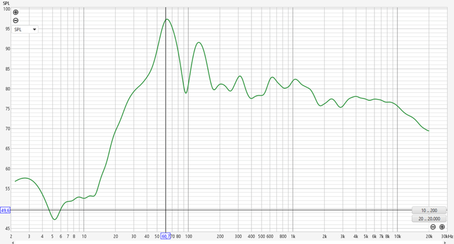Click the 45 SPL axis label
This screenshot has width=454, height=244.
[7, 228]
